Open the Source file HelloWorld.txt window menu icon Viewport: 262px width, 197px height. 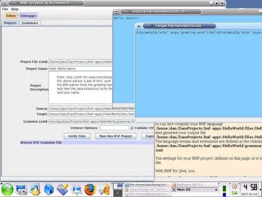point(116,11)
